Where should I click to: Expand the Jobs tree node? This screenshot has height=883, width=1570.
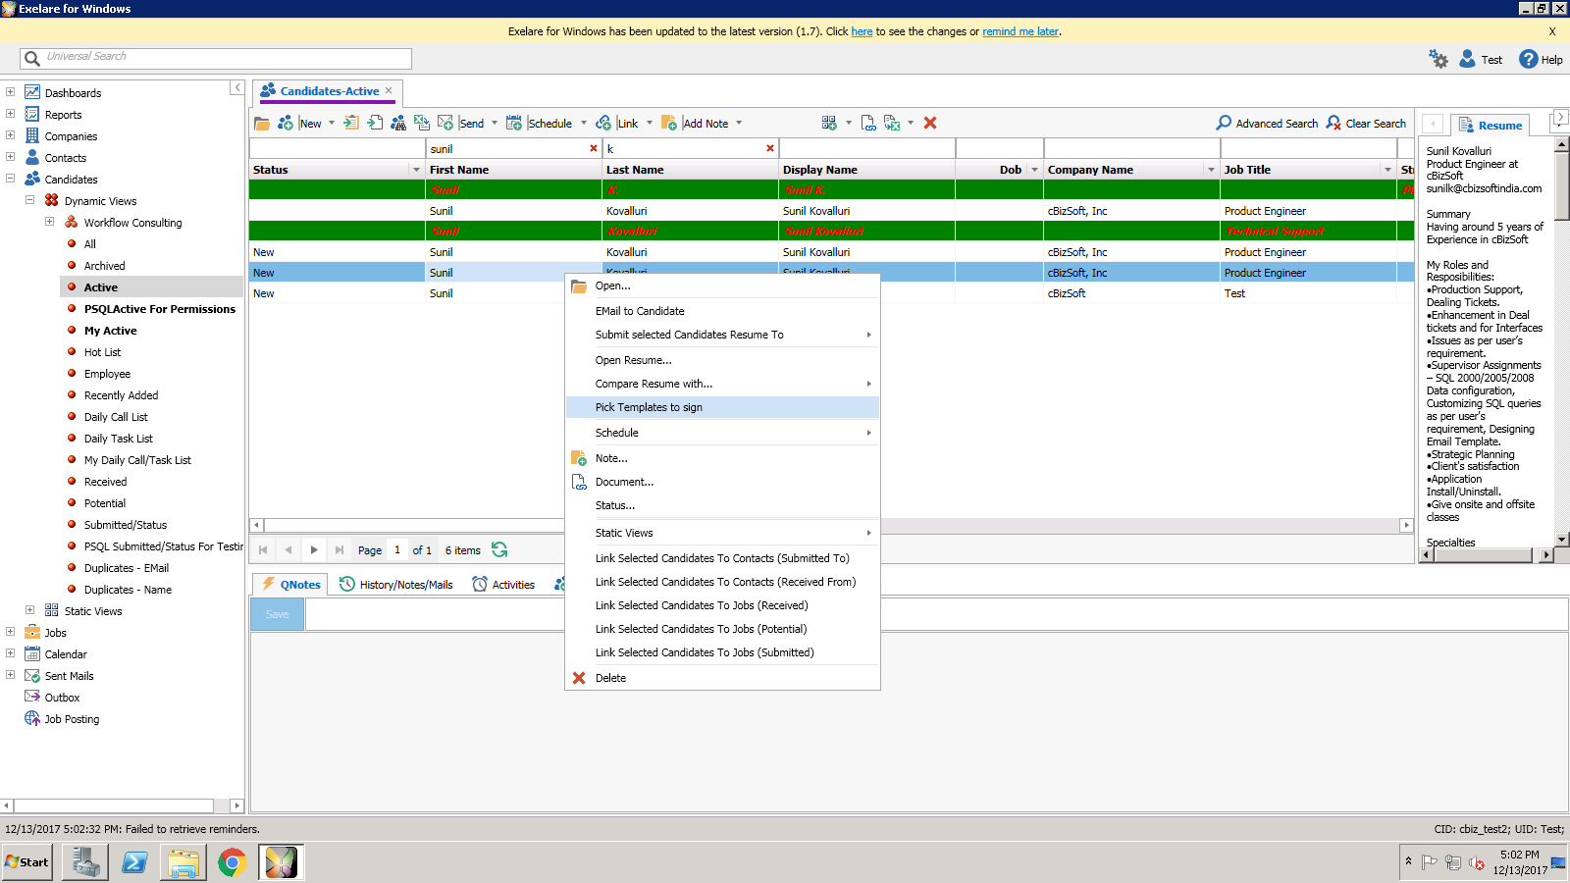pyautogui.click(x=10, y=632)
